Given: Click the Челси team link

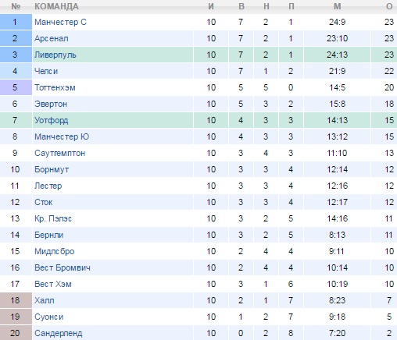Looking at the screenshot, I should (x=46, y=71).
